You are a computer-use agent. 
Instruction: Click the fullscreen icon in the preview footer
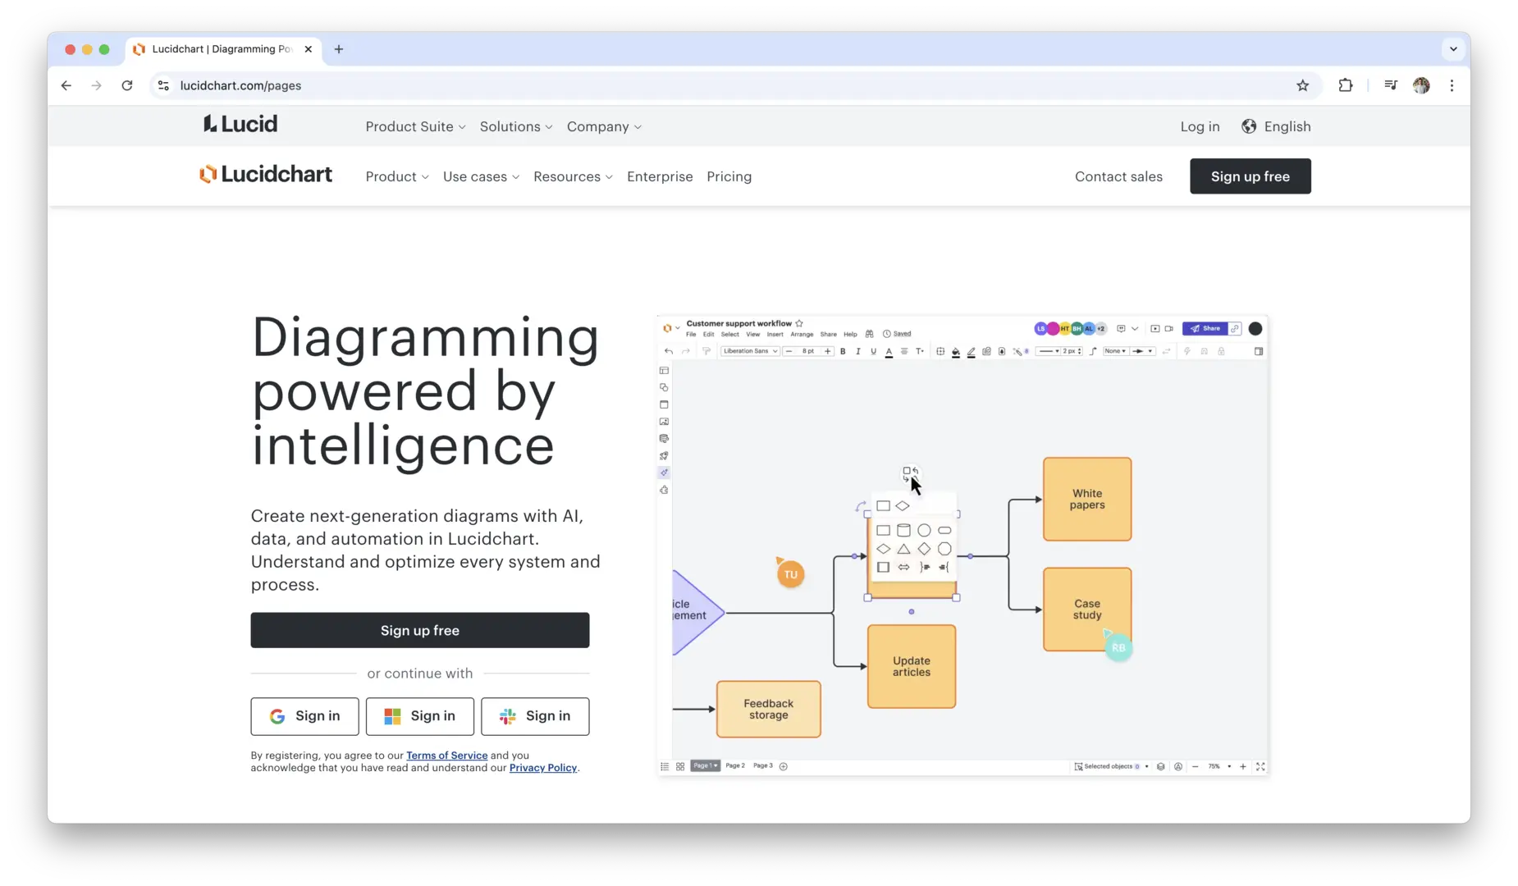(x=1260, y=766)
